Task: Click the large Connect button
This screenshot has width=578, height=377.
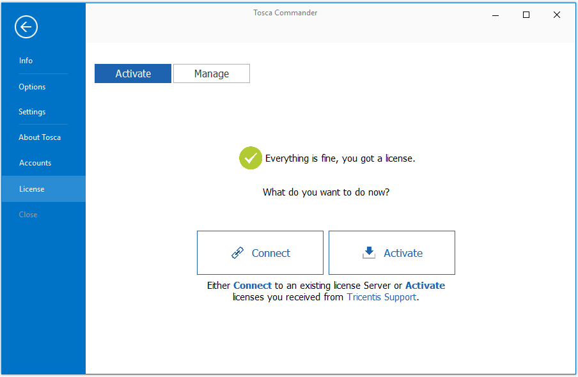Action: point(260,253)
